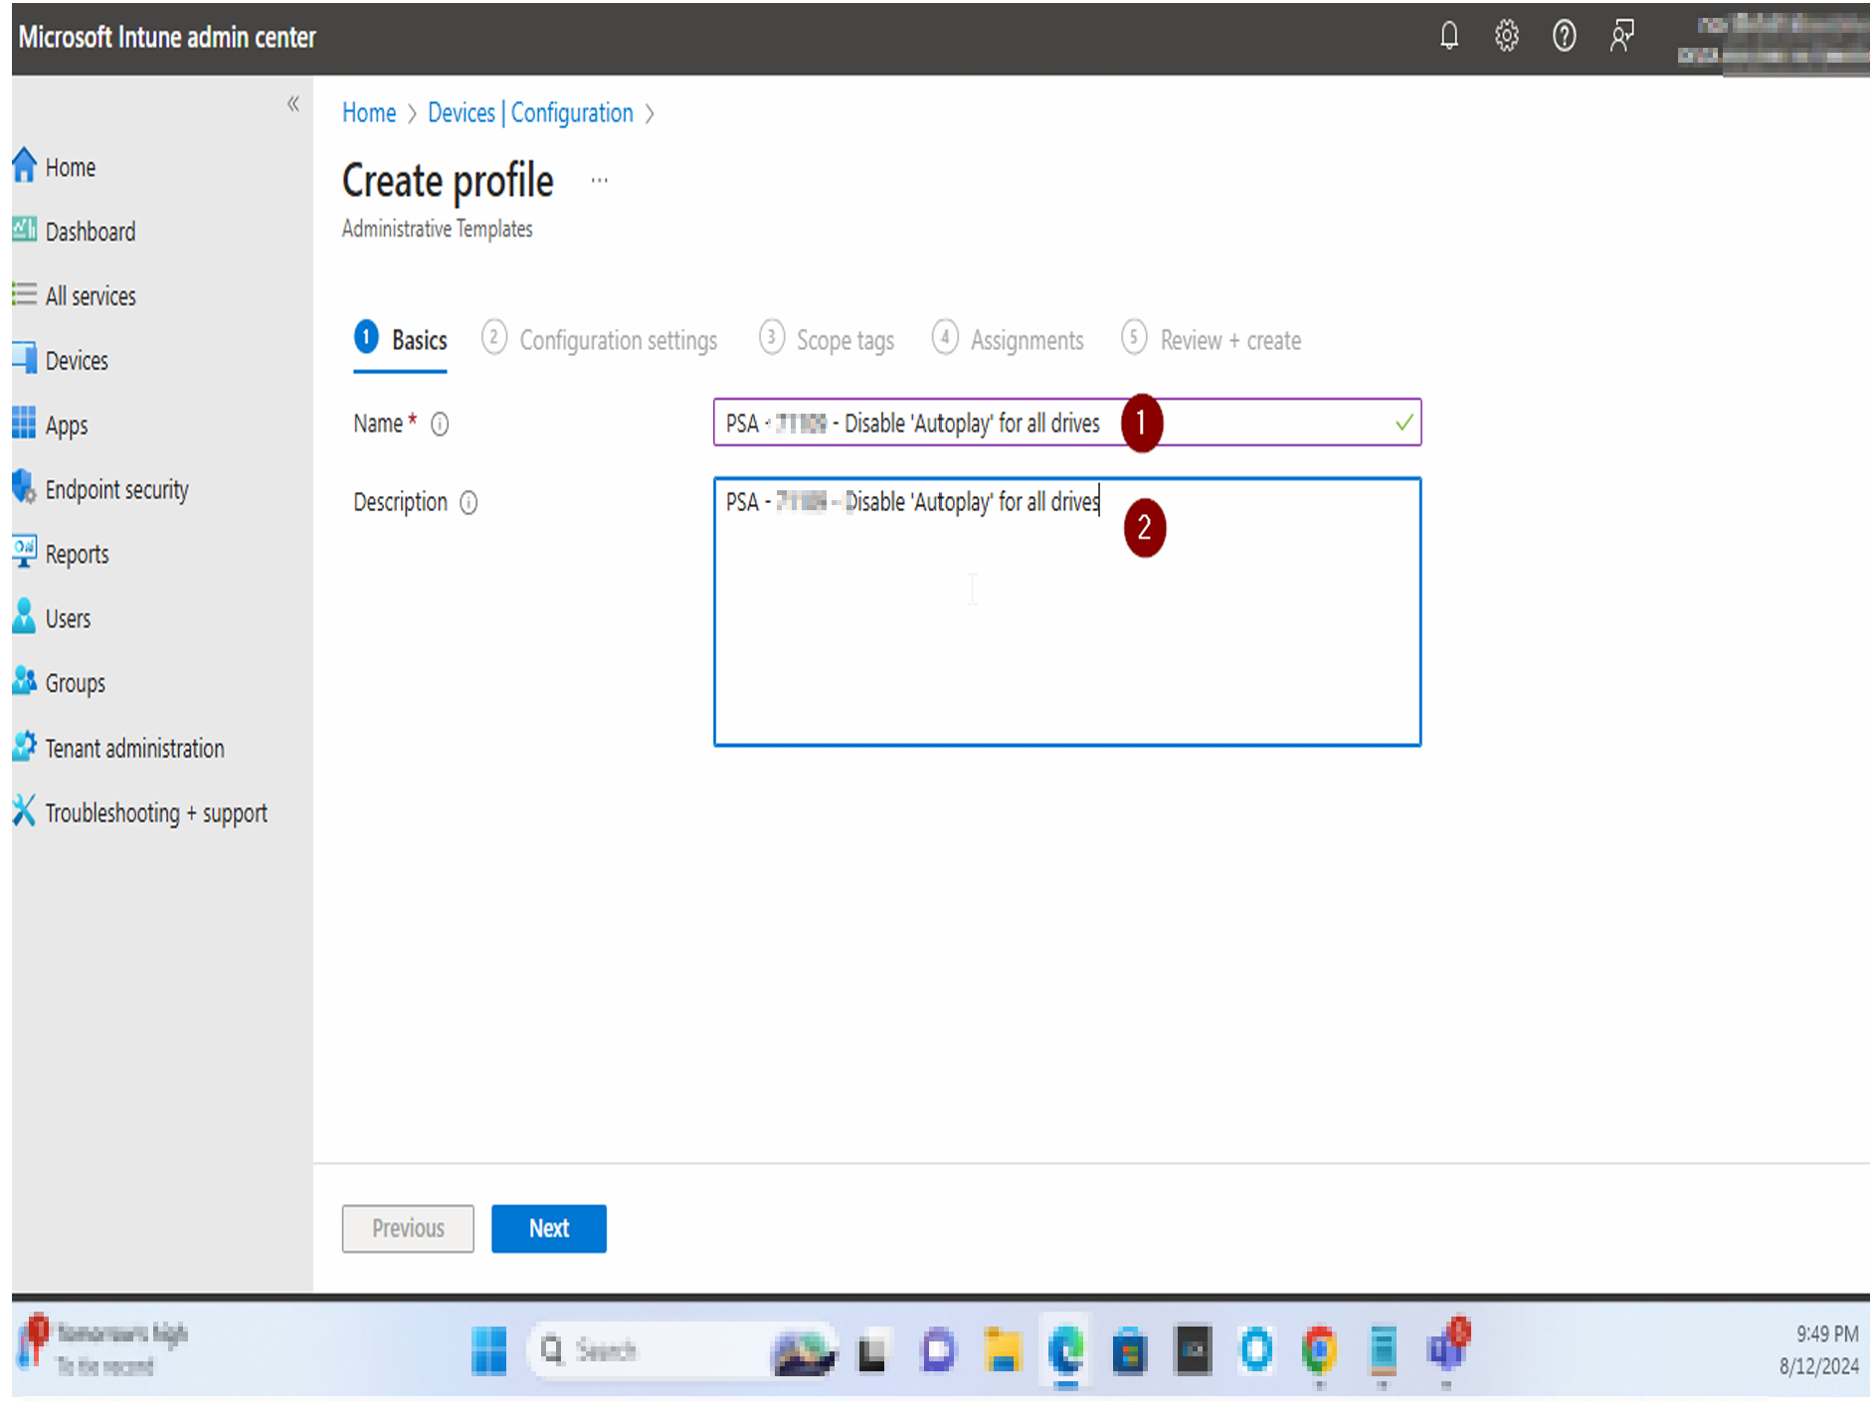Open Tenant administration label in sidebar
The height and width of the screenshot is (1422, 1876).
[x=135, y=748]
